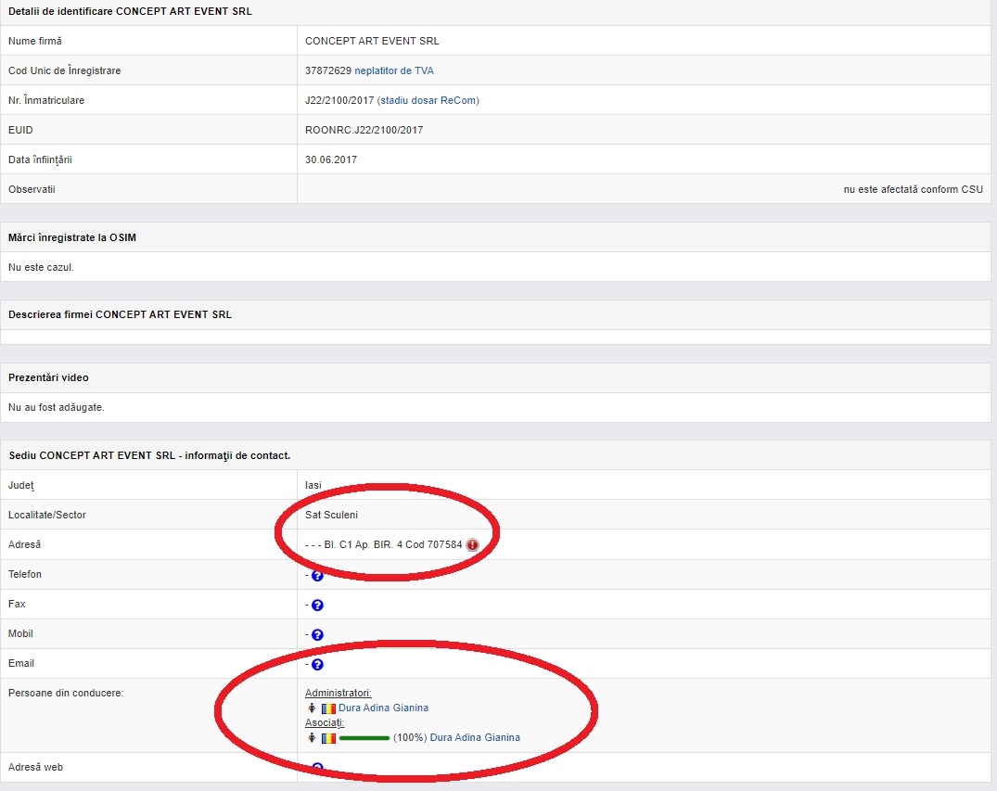
Task: Click the 'Sediu CONCEPT ART EVENT SRL' contact heading
Action: coord(149,455)
